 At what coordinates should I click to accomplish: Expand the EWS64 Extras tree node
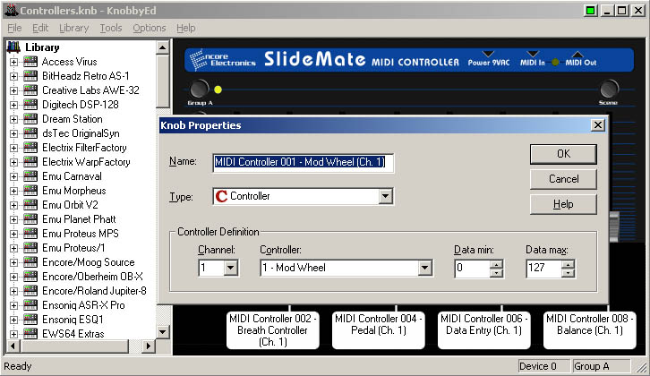[13, 334]
